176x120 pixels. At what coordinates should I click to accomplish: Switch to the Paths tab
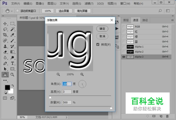pyautogui.click(x=145, y=20)
